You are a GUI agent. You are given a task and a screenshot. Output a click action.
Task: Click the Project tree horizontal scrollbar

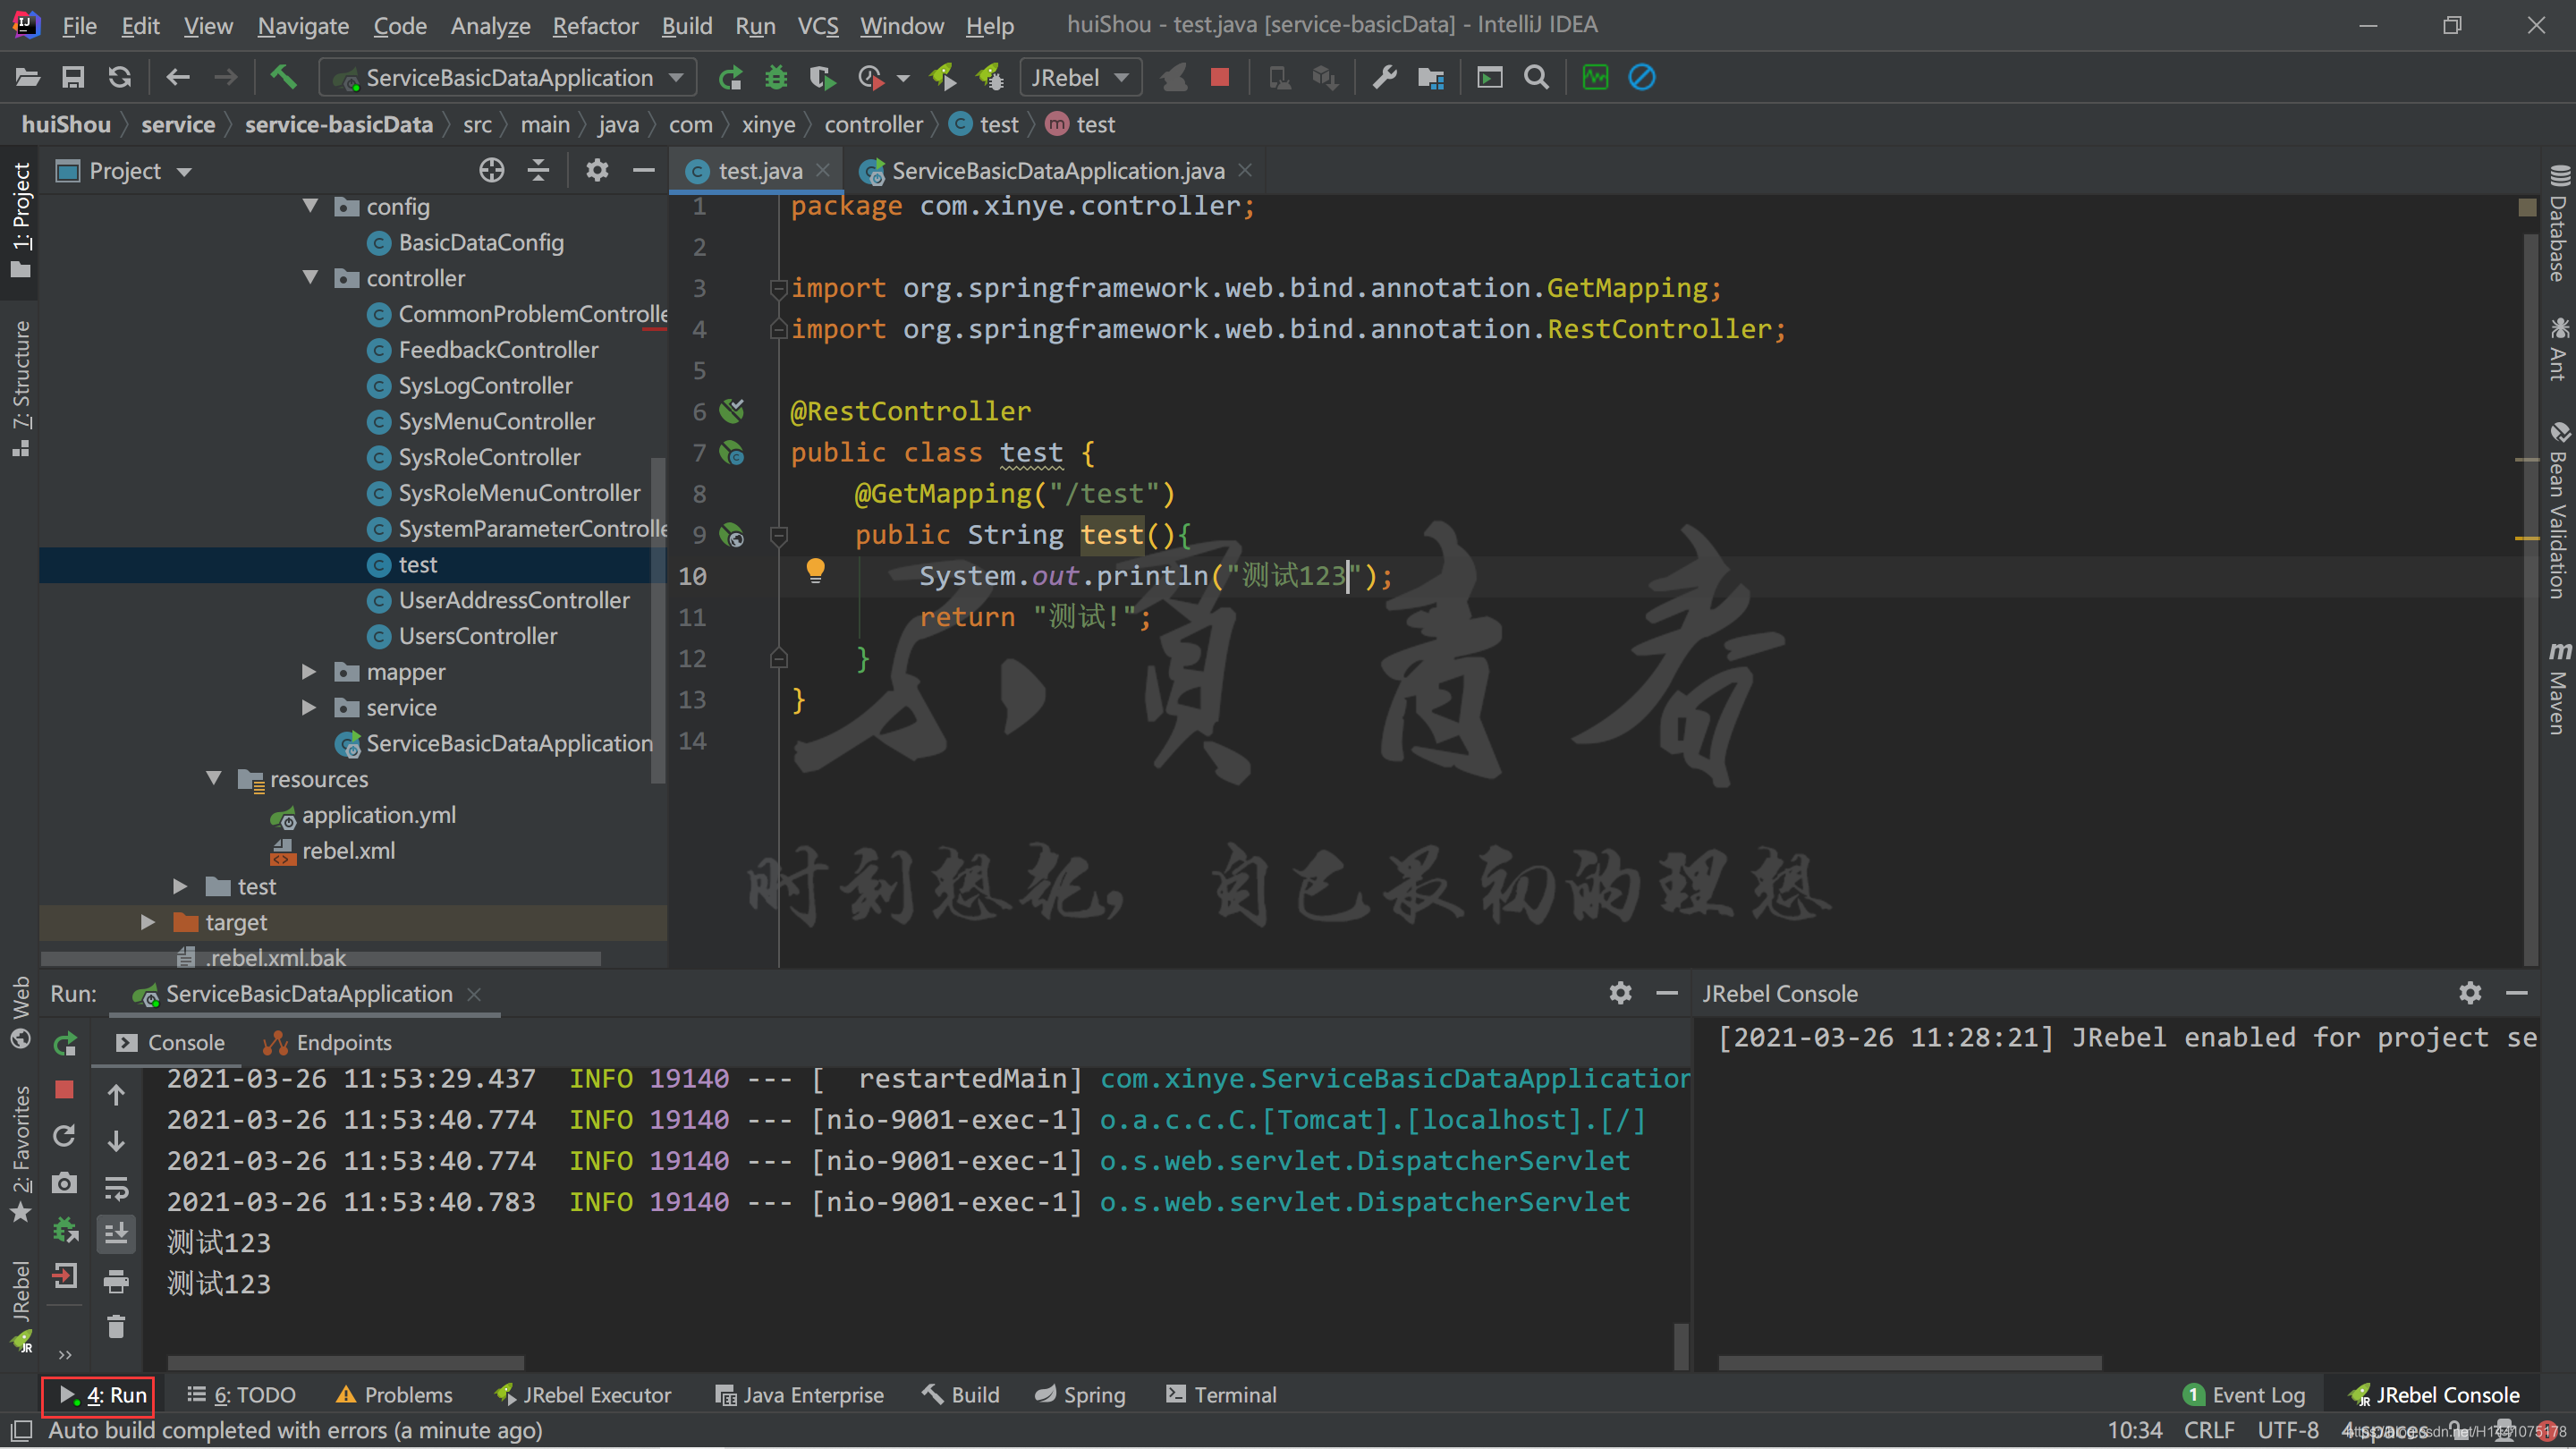coord(320,960)
